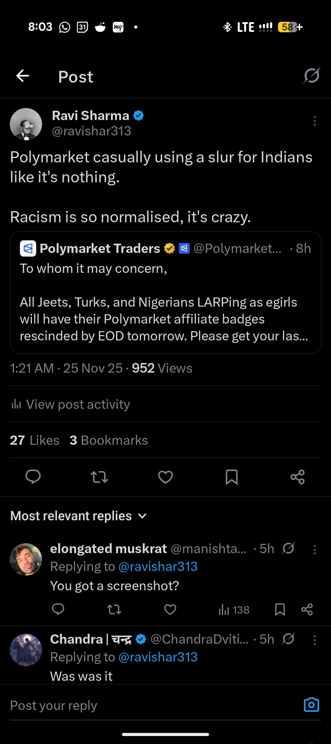Tap the Grok icon in the Post header
Image resolution: width=331 pixels, height=744 pixels.
311,76
